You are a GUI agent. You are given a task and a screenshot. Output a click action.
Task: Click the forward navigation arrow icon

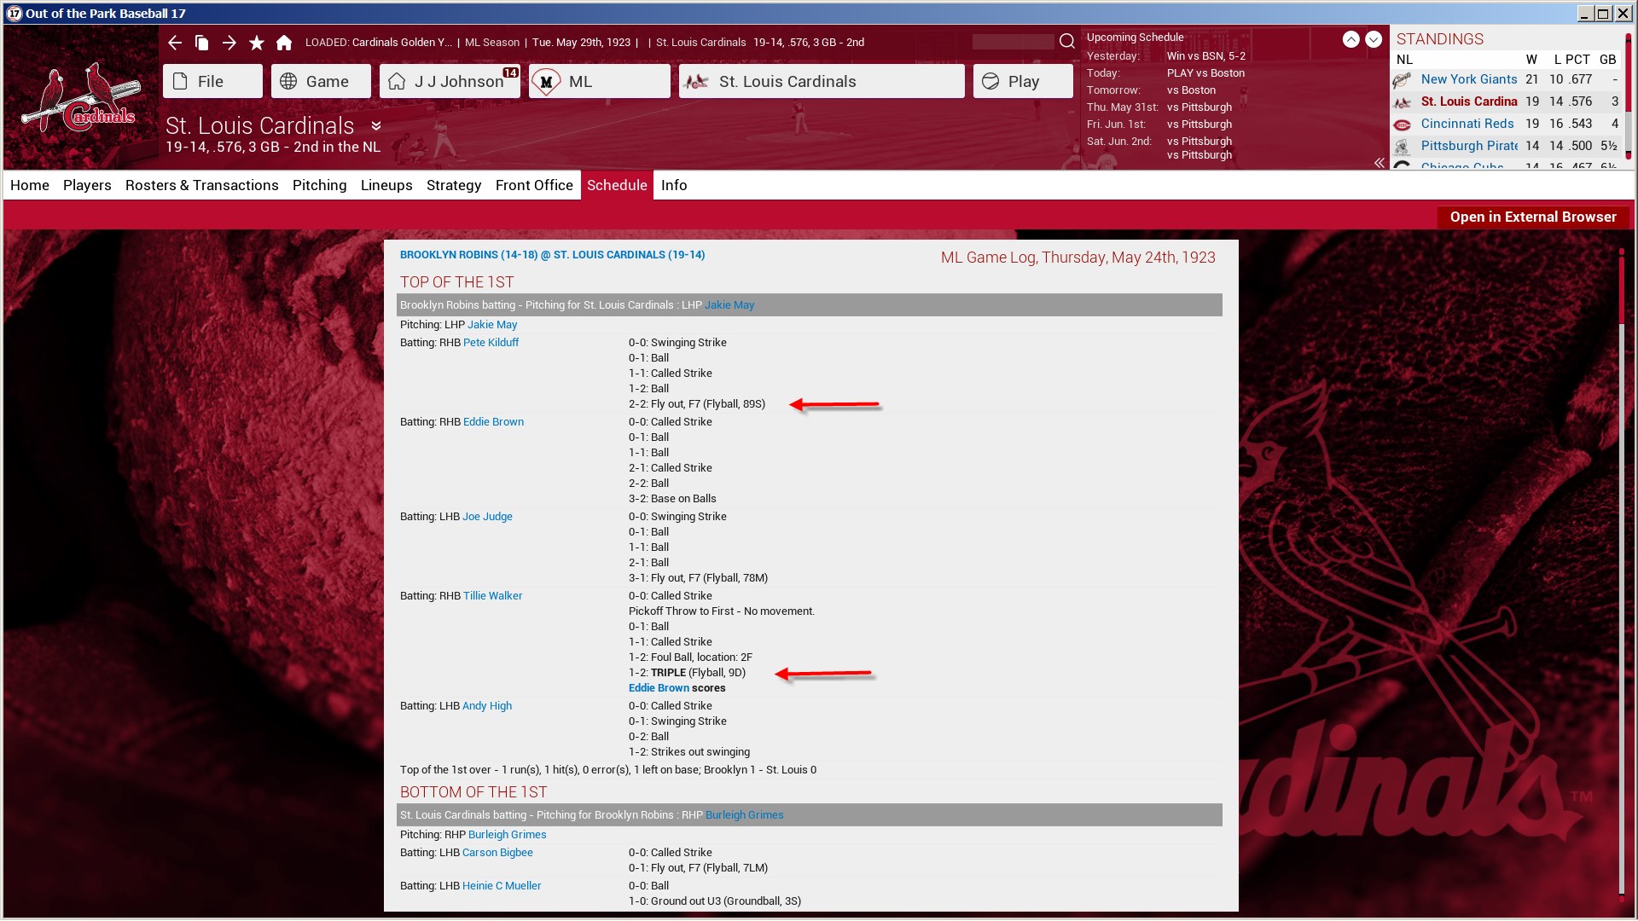tap(229, 43)
